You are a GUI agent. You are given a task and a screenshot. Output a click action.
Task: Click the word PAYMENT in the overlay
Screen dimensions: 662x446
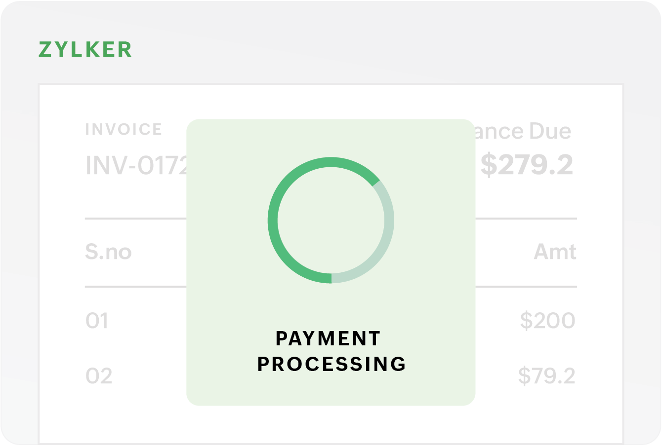[328, 339]
